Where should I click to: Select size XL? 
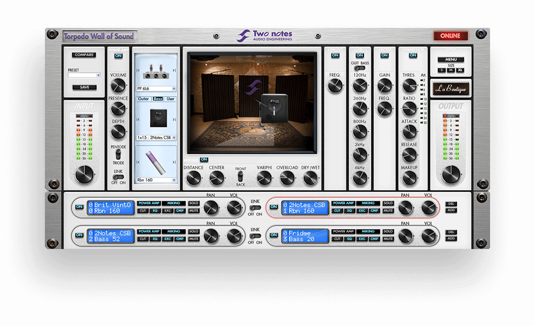(460, 70)
